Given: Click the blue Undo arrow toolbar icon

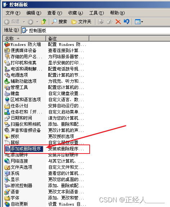Looking at the screenshot, I should 126,22.
